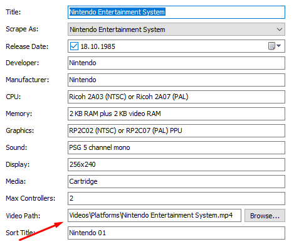Expand the Scrape As dropdown
Screen dimensions: 294x249
(280, 29)
